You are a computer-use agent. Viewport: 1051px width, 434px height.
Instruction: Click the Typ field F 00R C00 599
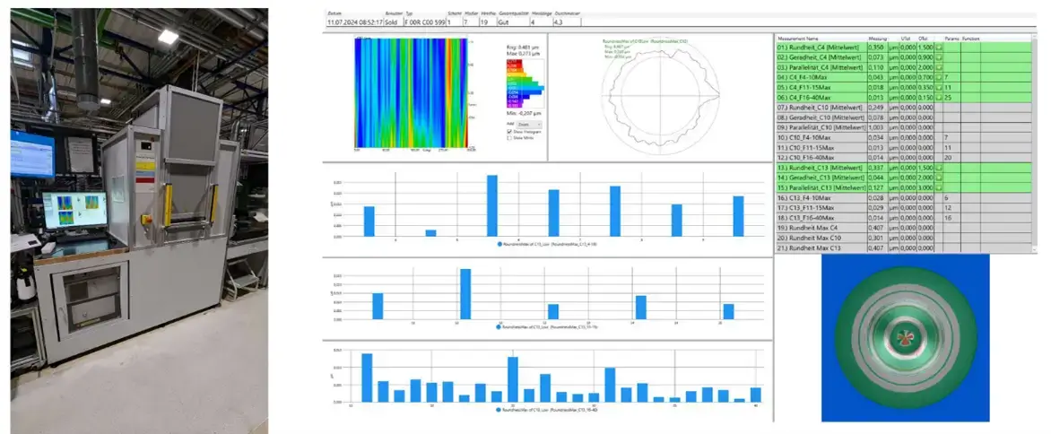click(x=425, y=22)
